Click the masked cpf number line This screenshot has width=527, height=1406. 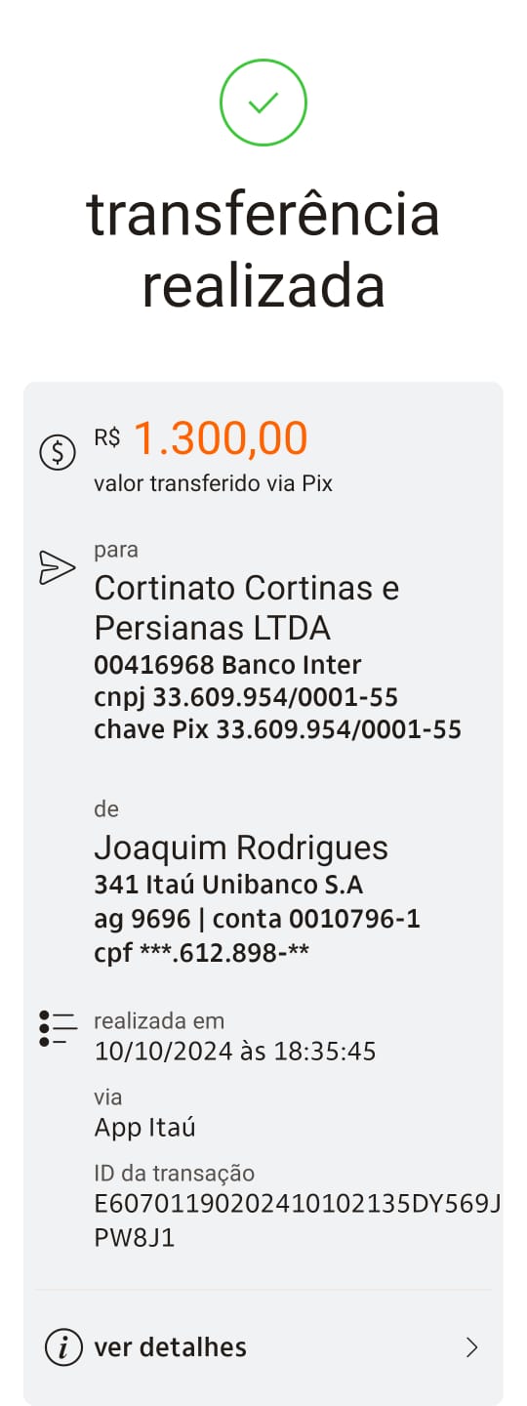click(x=201, y=951)
